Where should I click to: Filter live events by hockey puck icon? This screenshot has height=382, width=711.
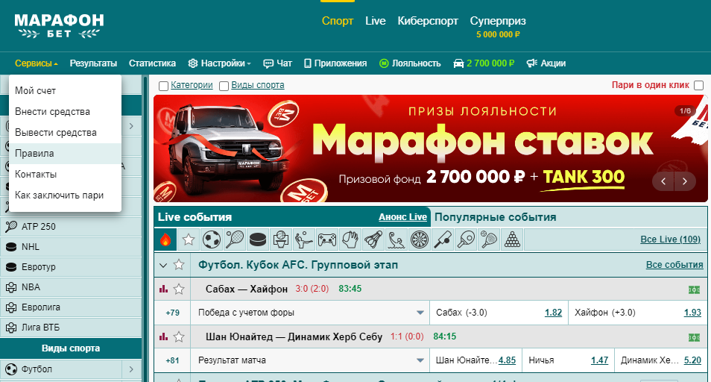258,239
